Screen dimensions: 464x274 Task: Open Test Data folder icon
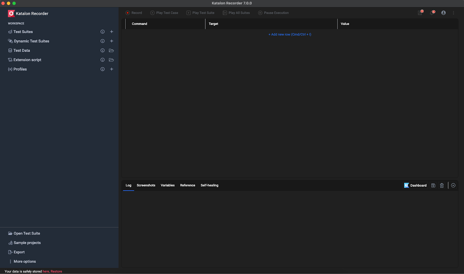[x=111, y=50]
